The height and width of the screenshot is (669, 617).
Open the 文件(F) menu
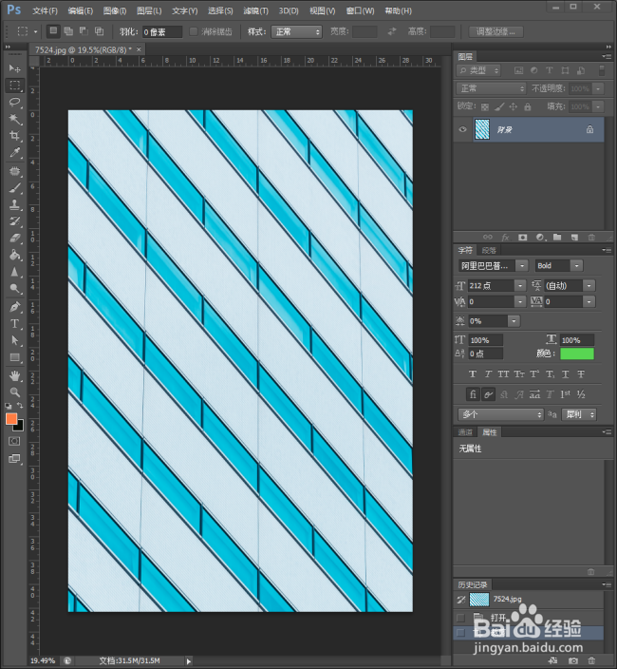[x=45, y=10]
